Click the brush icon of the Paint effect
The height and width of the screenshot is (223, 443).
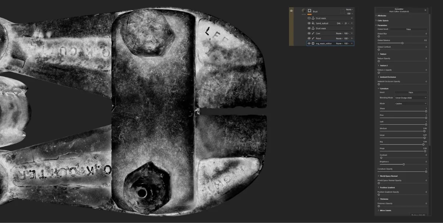(313, 38)
